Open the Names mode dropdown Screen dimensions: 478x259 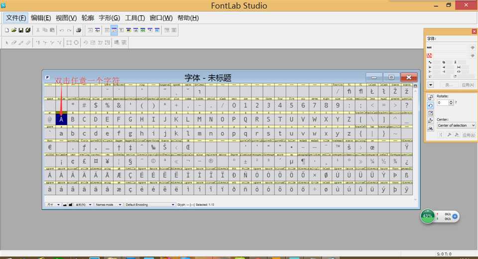pos(108,205)
